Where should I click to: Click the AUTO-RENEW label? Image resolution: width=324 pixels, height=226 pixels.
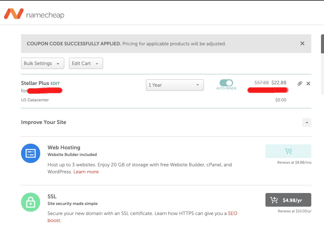point(226,88)
